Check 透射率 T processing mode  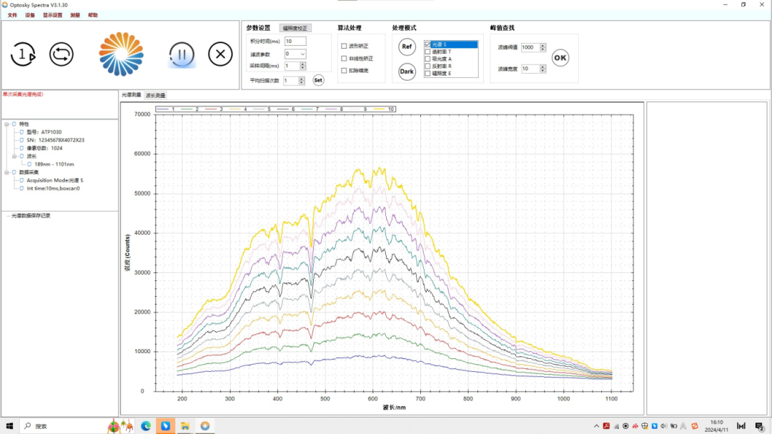point(427,51)
